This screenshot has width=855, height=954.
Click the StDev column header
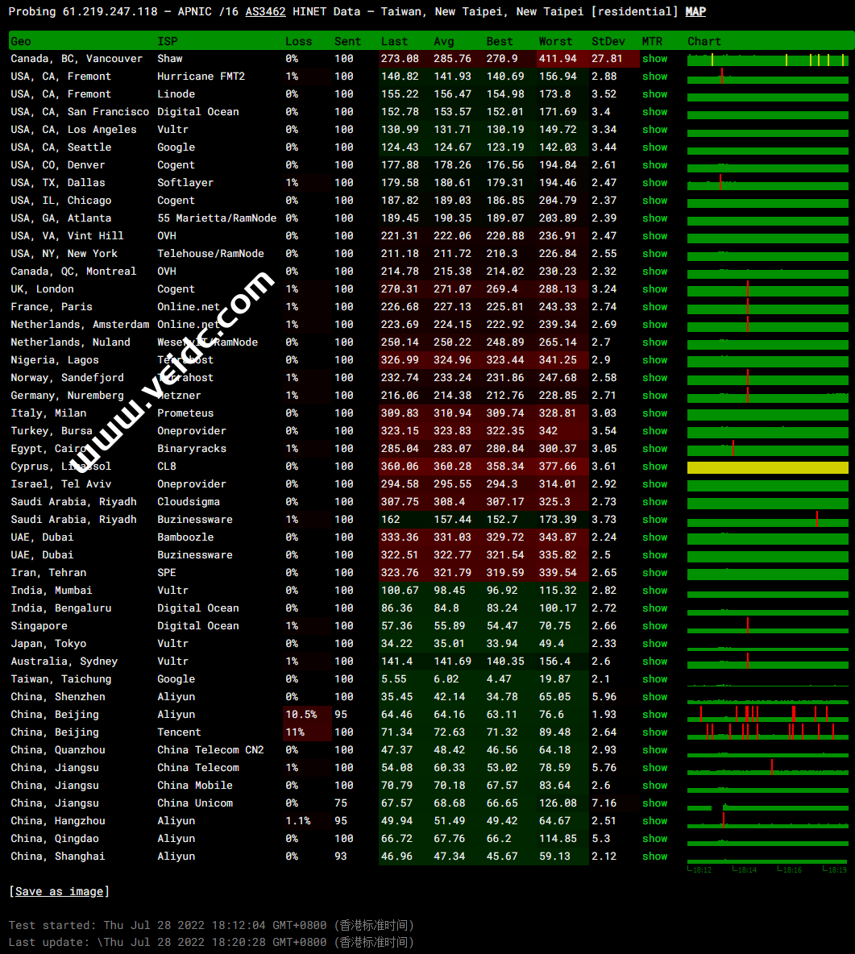tap(608, 41)
